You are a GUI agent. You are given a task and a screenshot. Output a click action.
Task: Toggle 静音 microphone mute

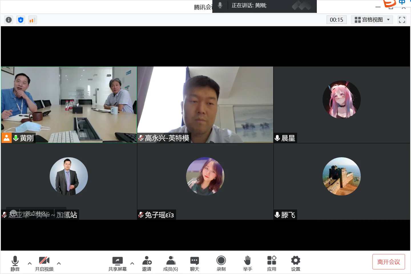[x=15, y=263]
